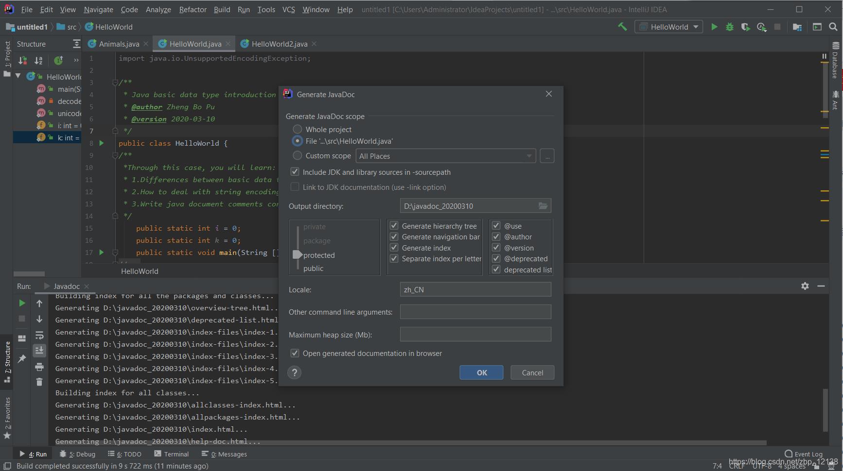Open Project Structure icon in toolbar

(x=797, y=27)
